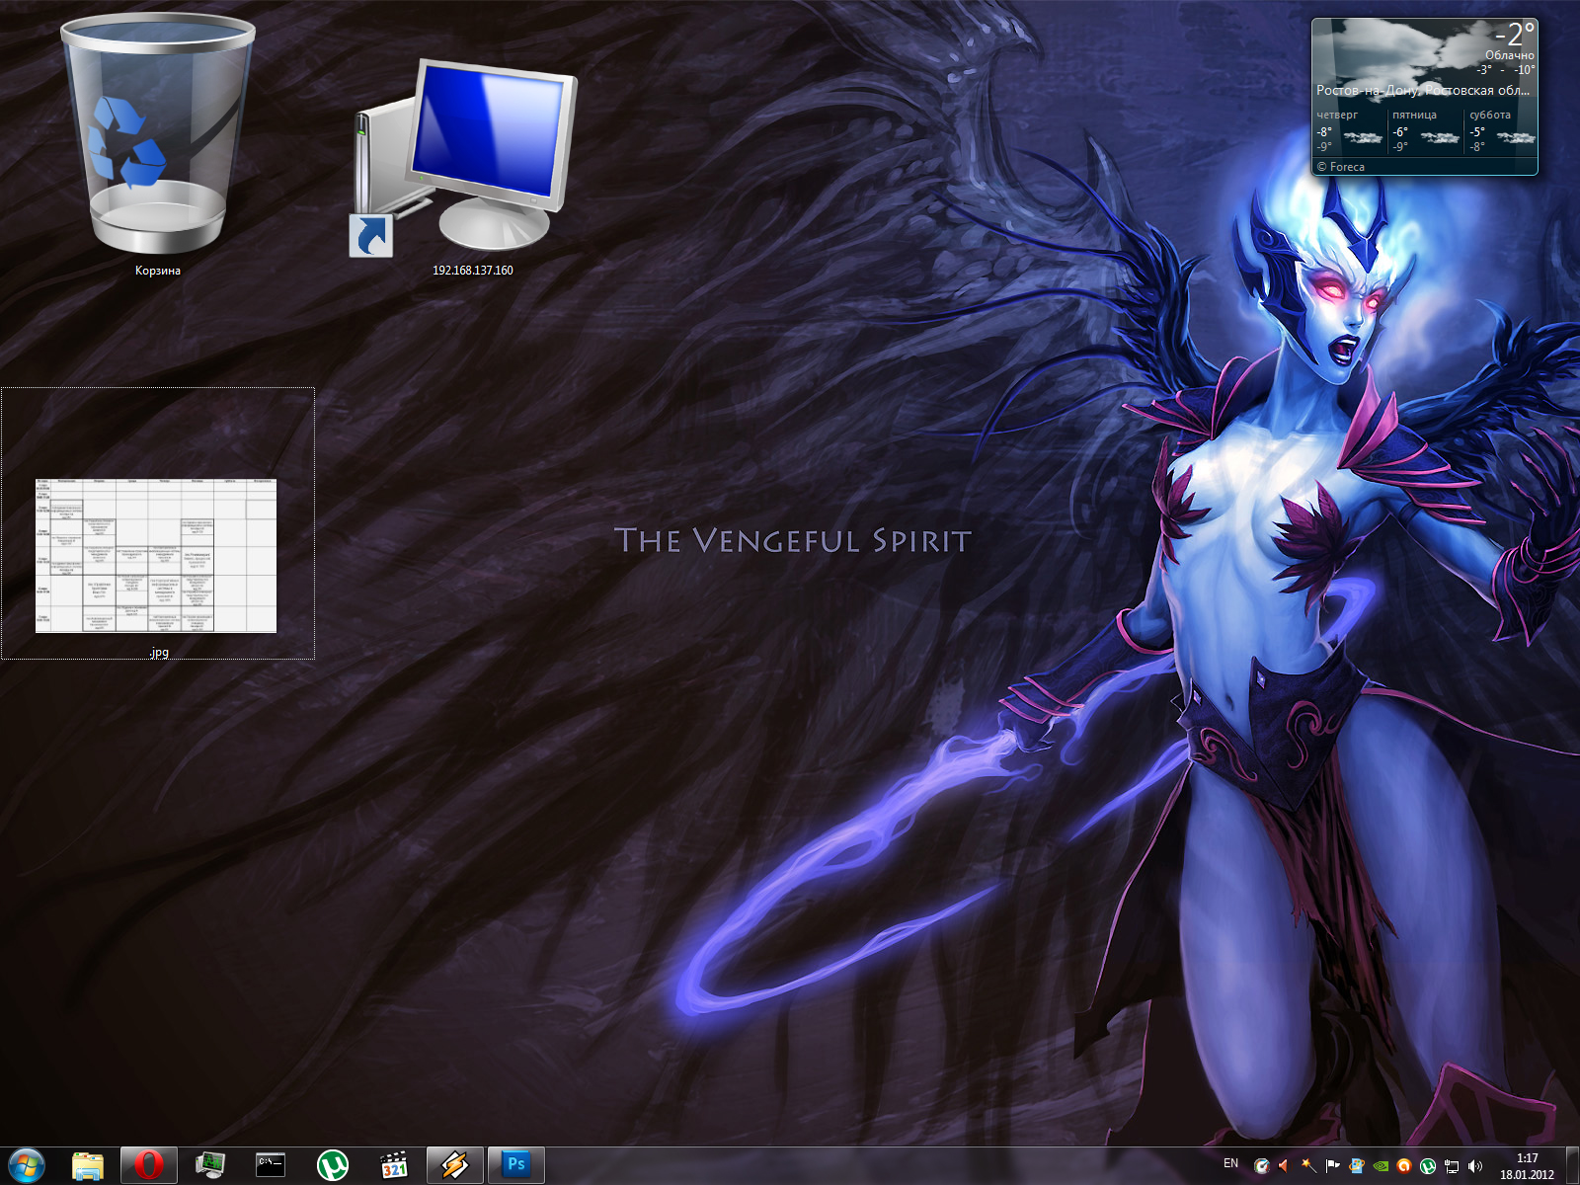Switch to the Winamp taskbar button
Screen dimensions: 1580x1185
coord(455,1165)
